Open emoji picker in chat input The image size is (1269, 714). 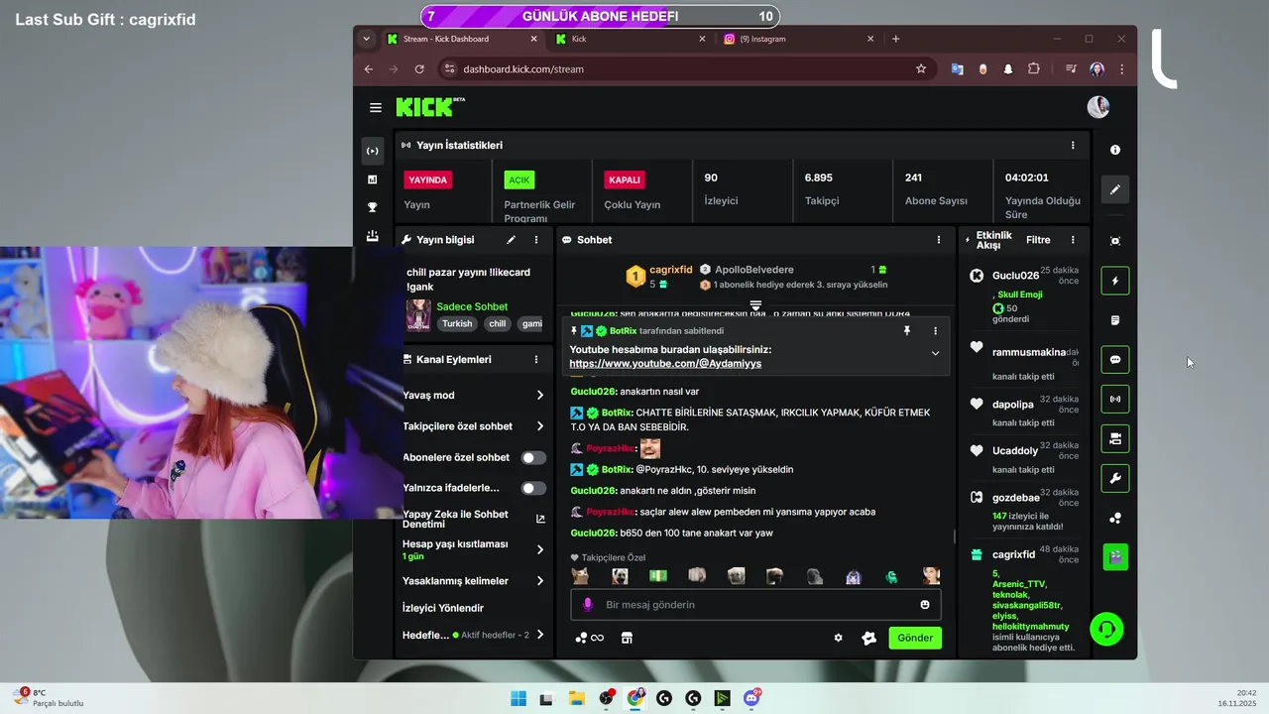pos(925,605)
